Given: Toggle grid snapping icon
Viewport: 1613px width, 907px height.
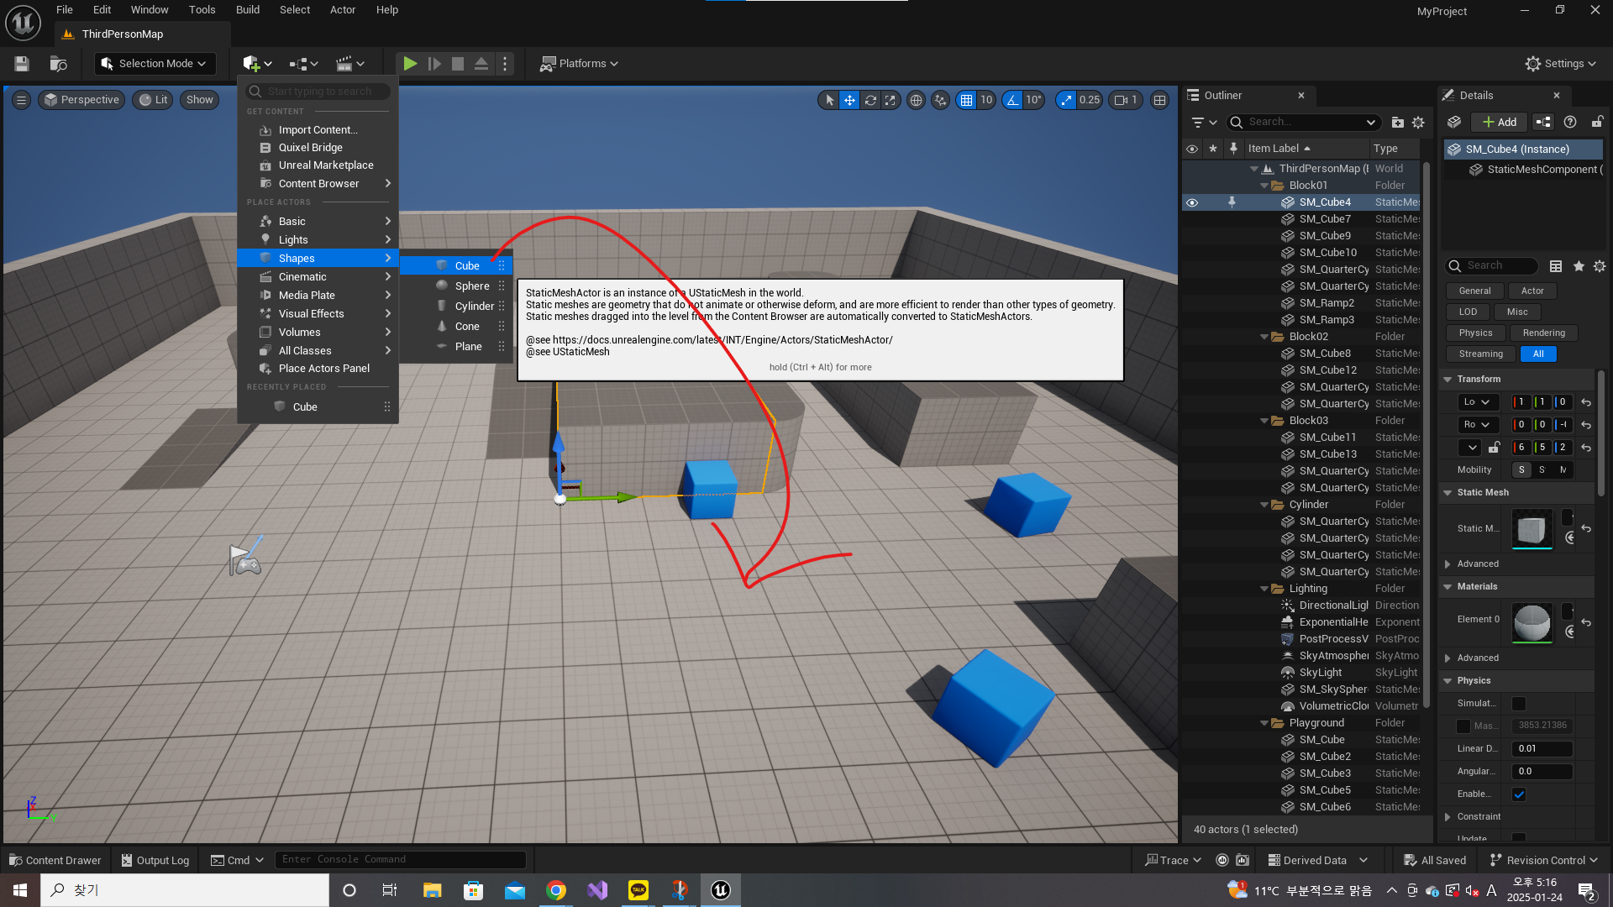Looking at the screenshot, I should coord(967,100).
